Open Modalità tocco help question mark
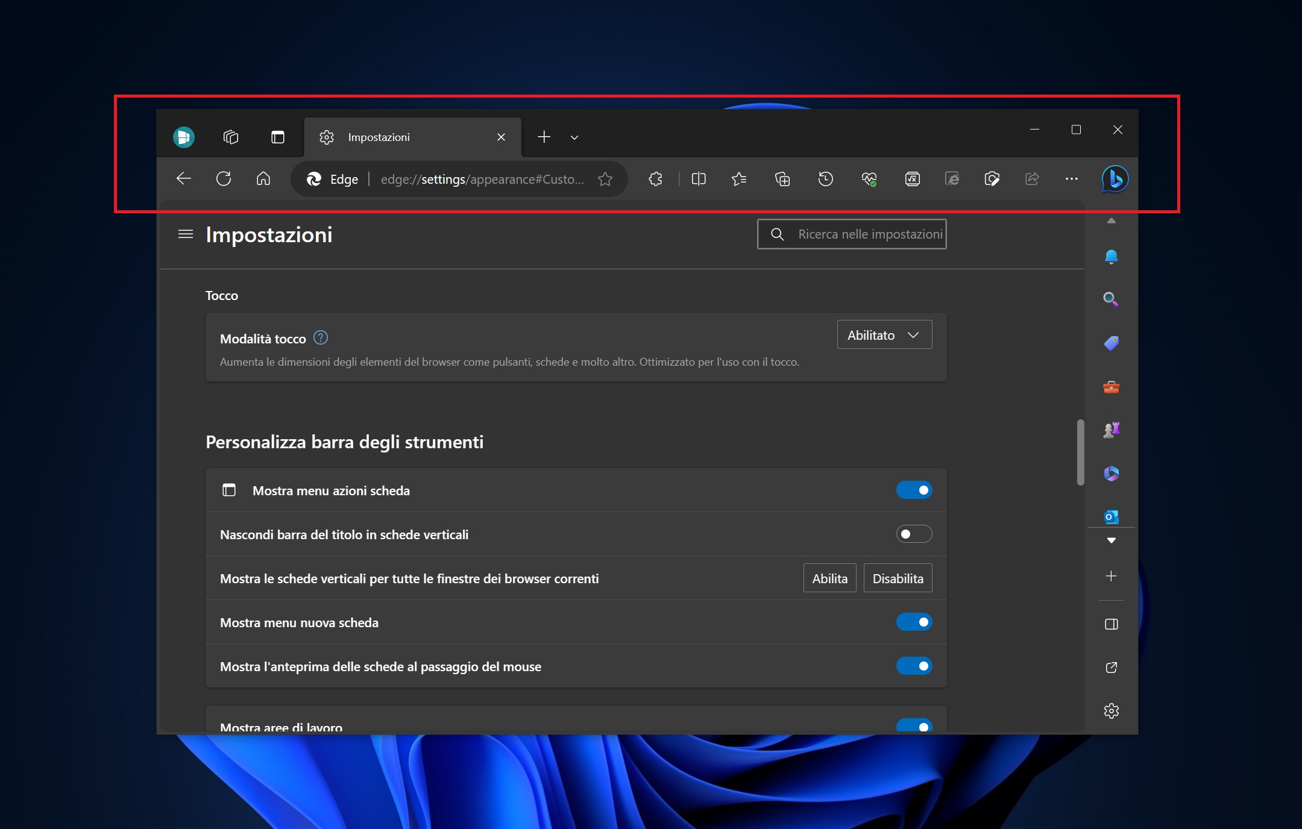The width and height of the screenshot is (1302, 829). click(x=321, y=338)
